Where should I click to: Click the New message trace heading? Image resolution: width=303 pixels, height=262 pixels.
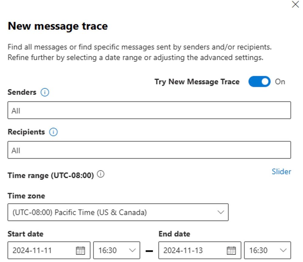[58, 26]
